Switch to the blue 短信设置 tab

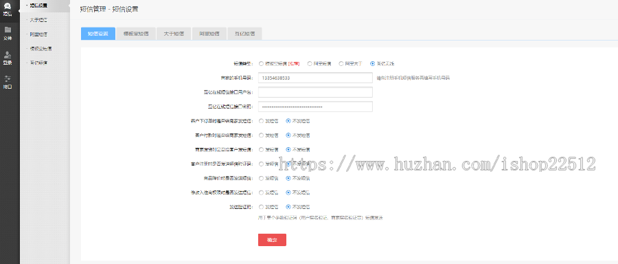point(98,34)
